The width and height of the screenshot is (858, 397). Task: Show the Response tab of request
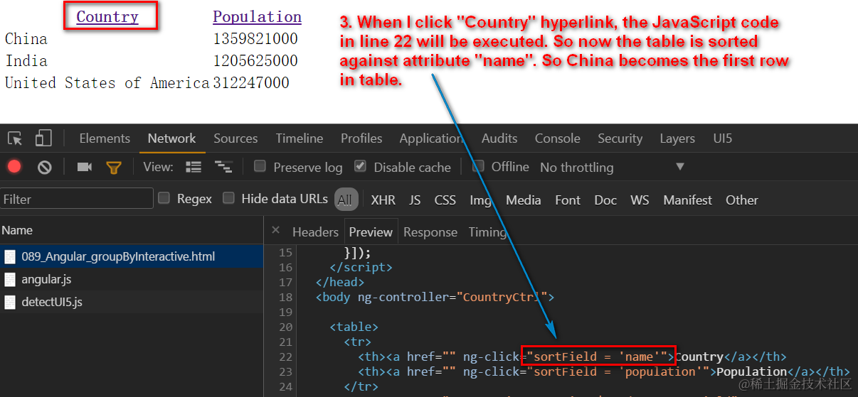[430, 232]
